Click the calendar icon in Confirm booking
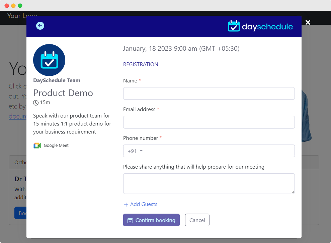This screenshot has height=243, width=331. pos(130,220)
